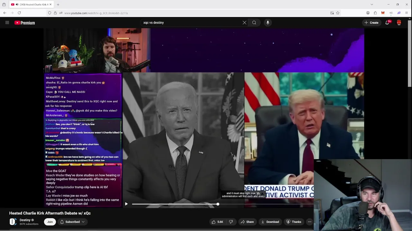
Task: Open the purple extension icon
Action: point(399,13)
